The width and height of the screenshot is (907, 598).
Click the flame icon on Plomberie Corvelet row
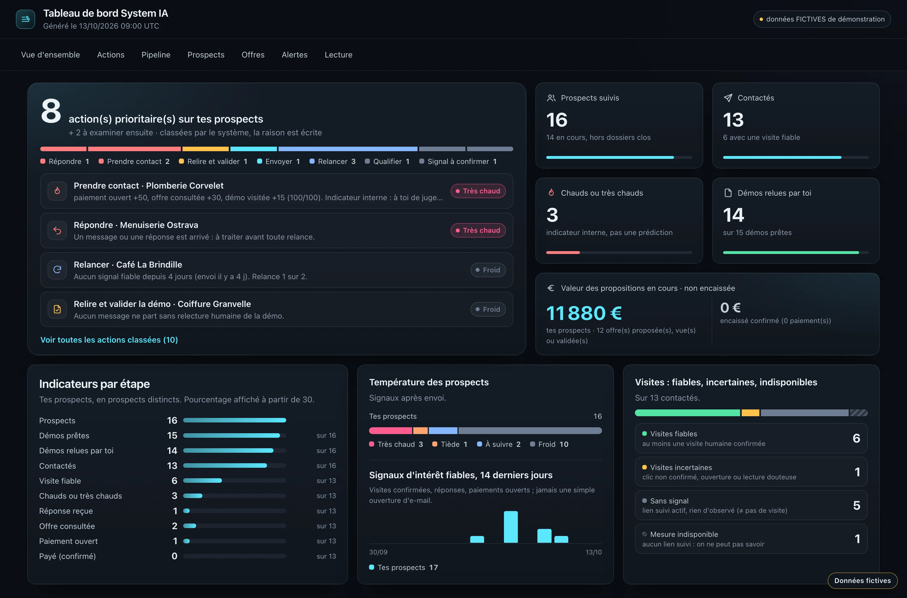(57, 191)
